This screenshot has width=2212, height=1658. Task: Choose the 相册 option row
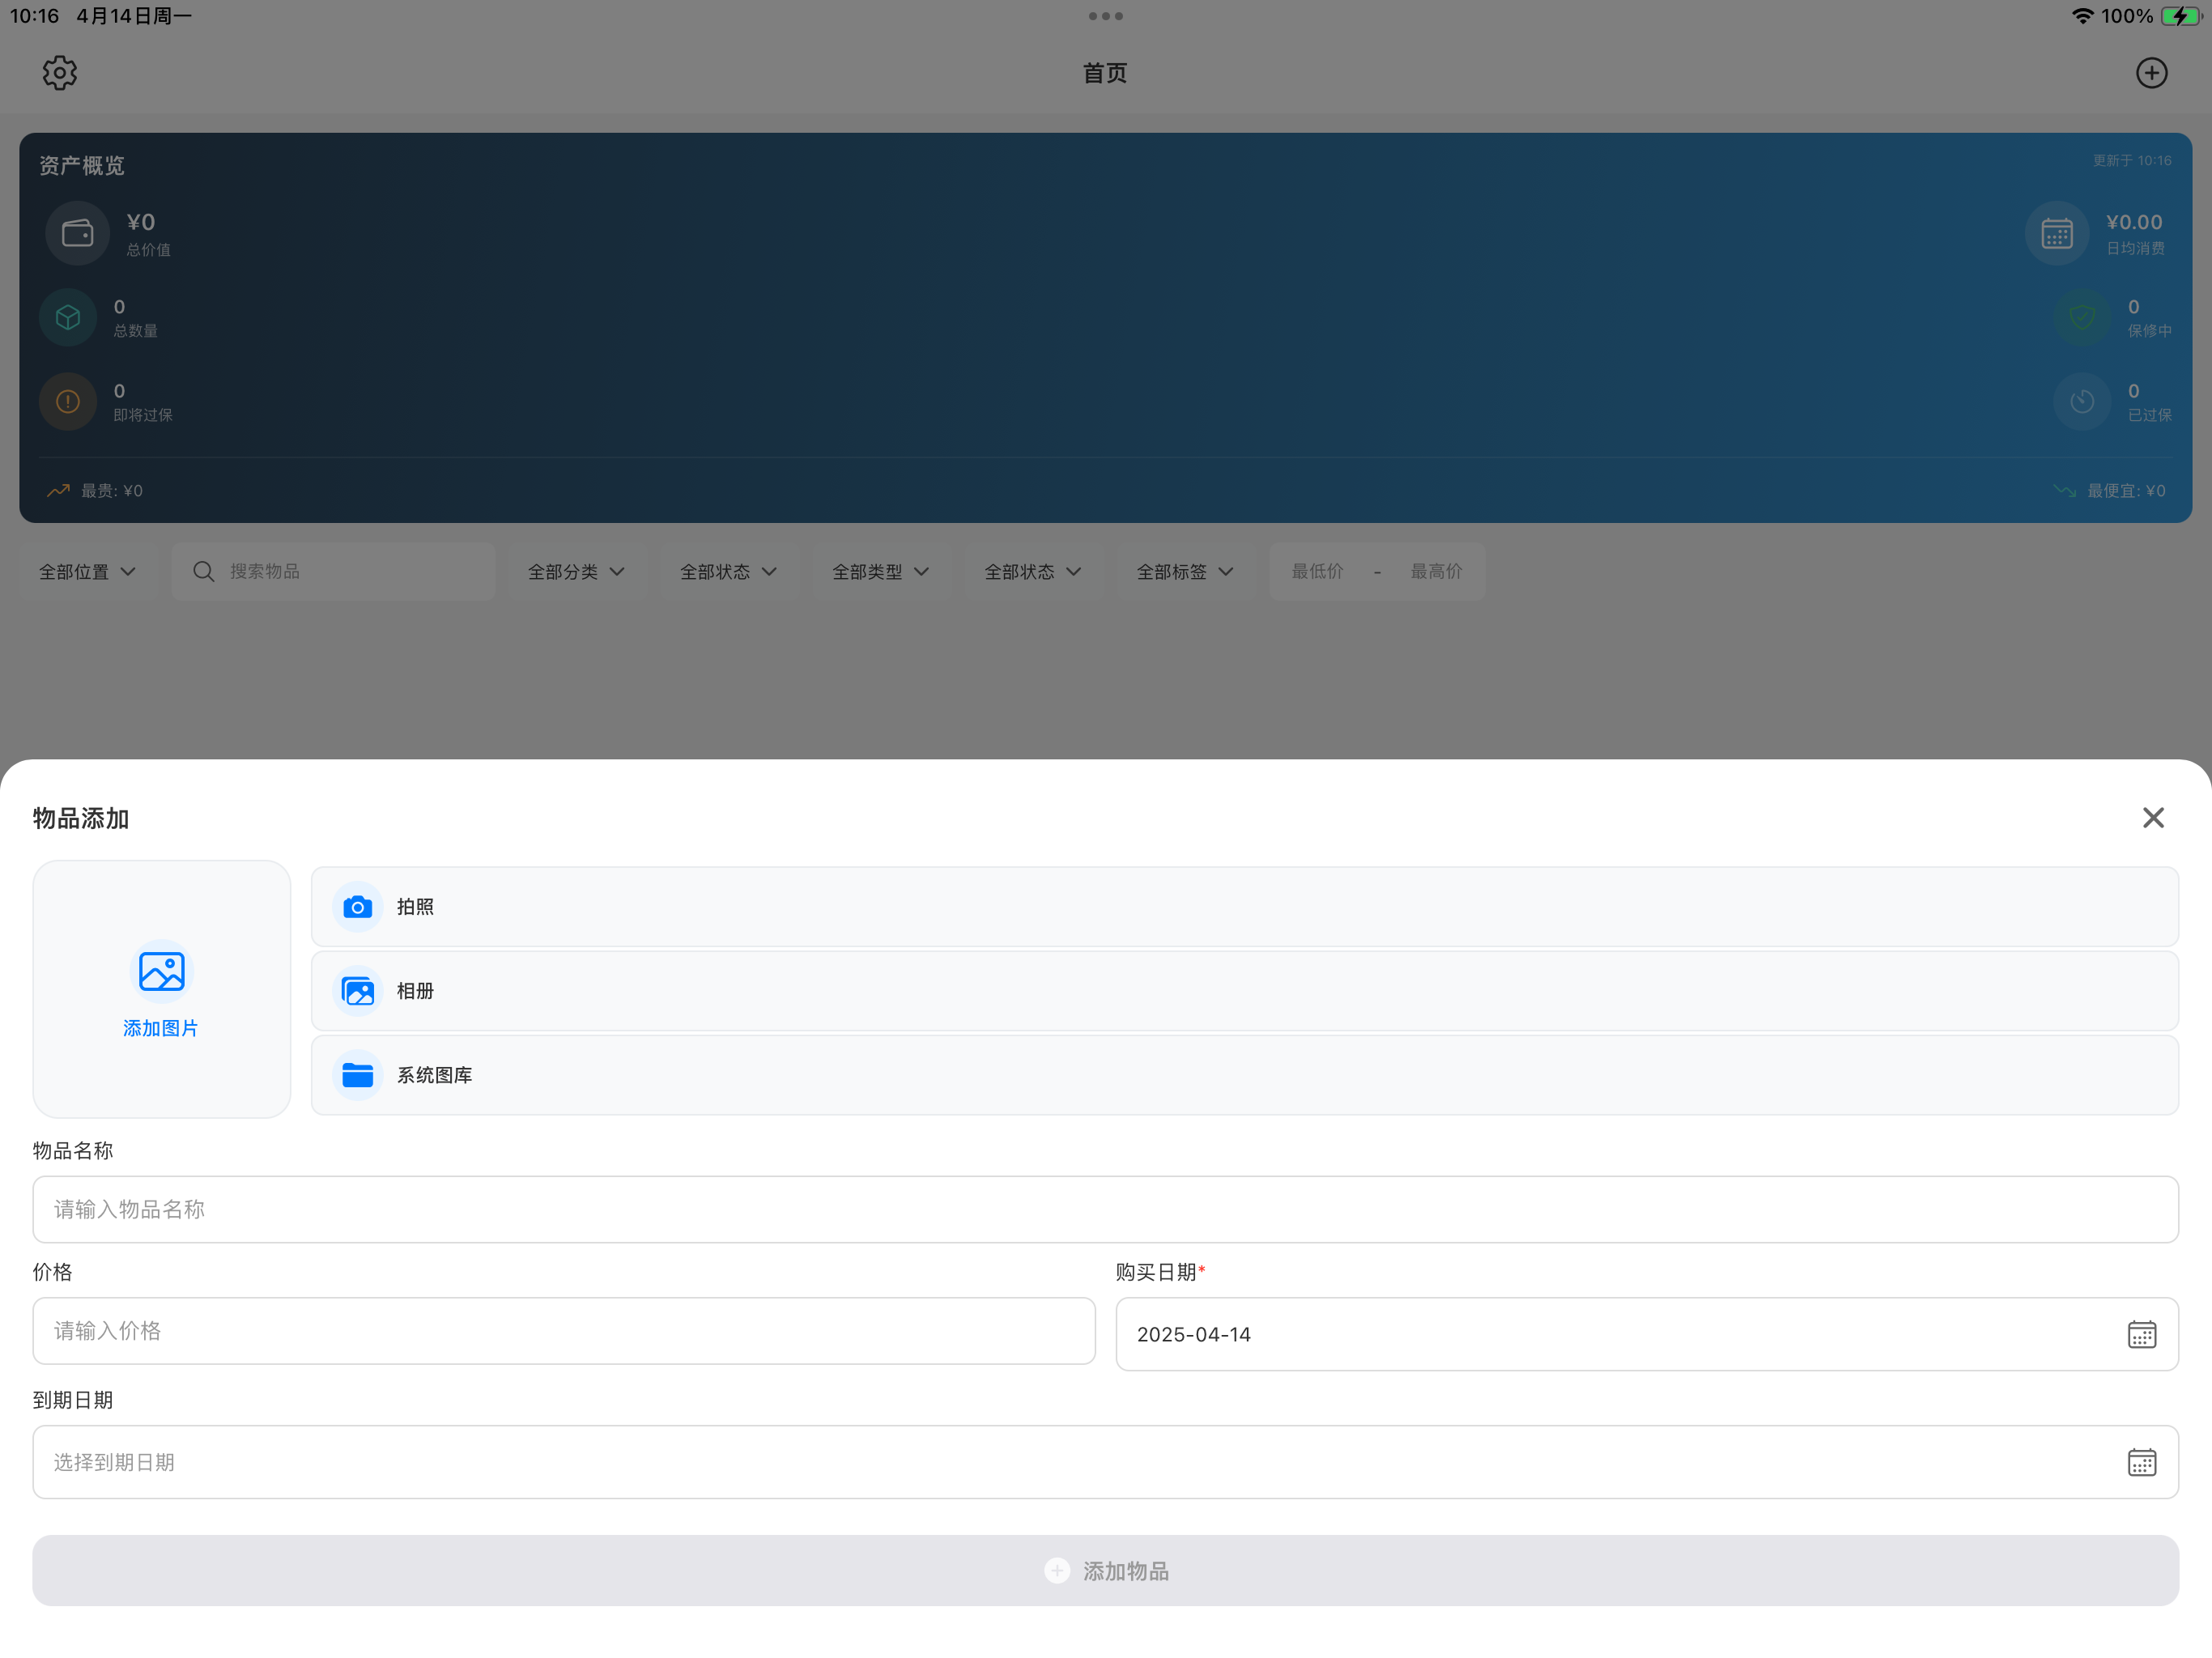coord(1245,991)
